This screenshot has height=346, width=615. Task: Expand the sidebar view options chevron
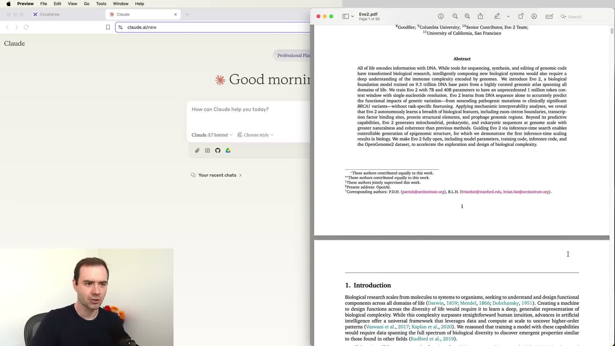pyautogui.click(x=352, y=16)
